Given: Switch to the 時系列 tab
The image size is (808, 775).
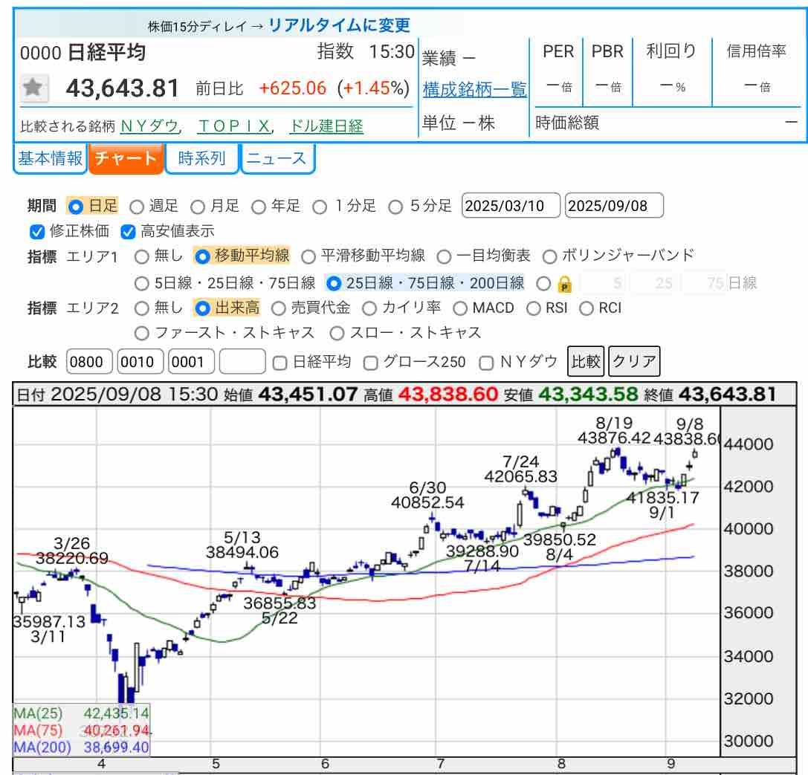Looking at the screenshot, I should (x=201, y=158).
